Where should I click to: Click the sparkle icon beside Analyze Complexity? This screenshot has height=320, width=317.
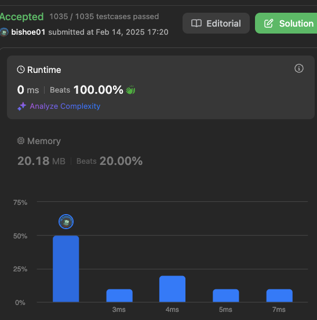[22, 106]
